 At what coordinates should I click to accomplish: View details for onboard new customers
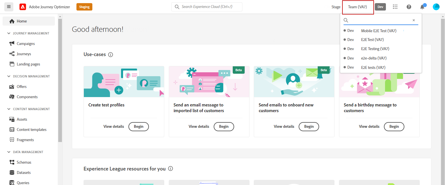tap(284, 126)
